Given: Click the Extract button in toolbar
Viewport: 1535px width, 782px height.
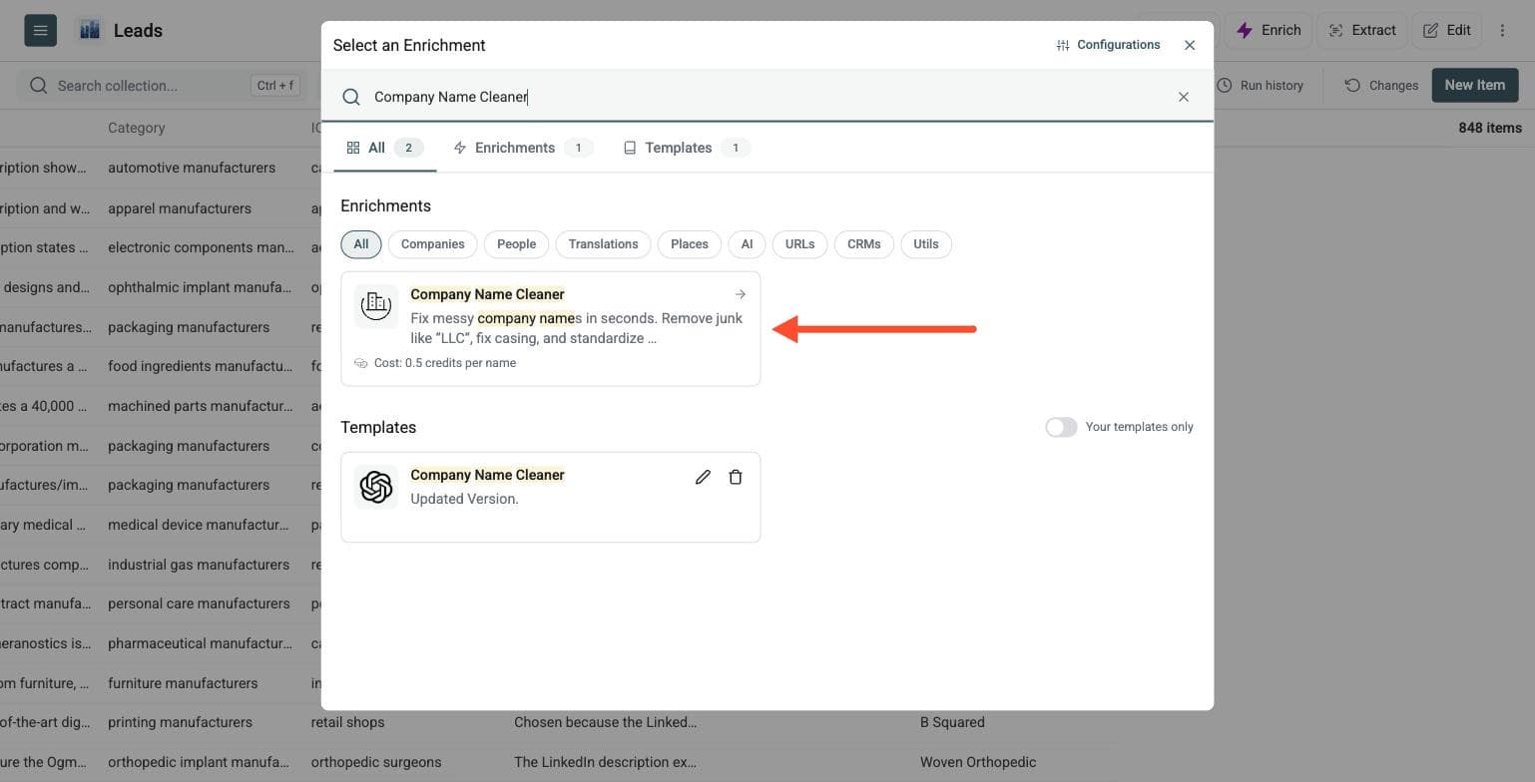Looking at the screenshot, I should [x=1361, y=30].
